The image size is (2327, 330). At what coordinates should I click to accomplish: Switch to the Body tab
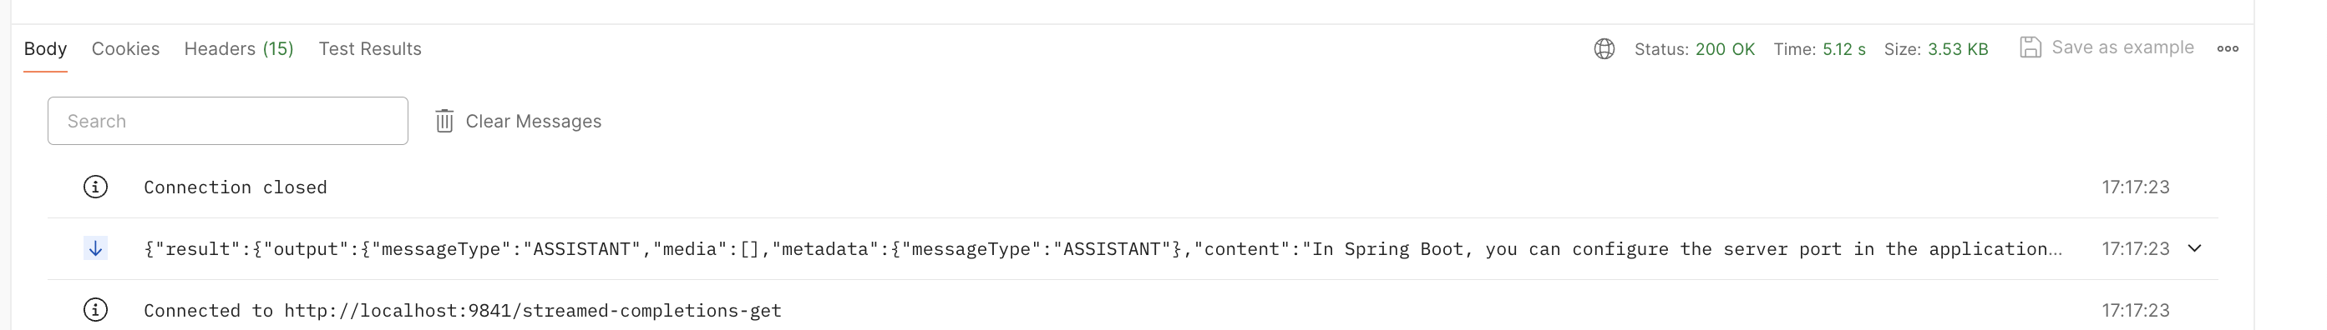click(45, 48)
